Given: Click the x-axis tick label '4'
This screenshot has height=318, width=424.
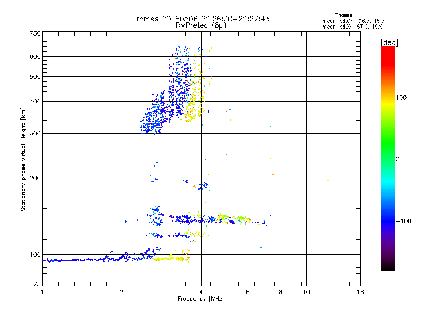Looking at the screenshot, I should tap(201, 292).
